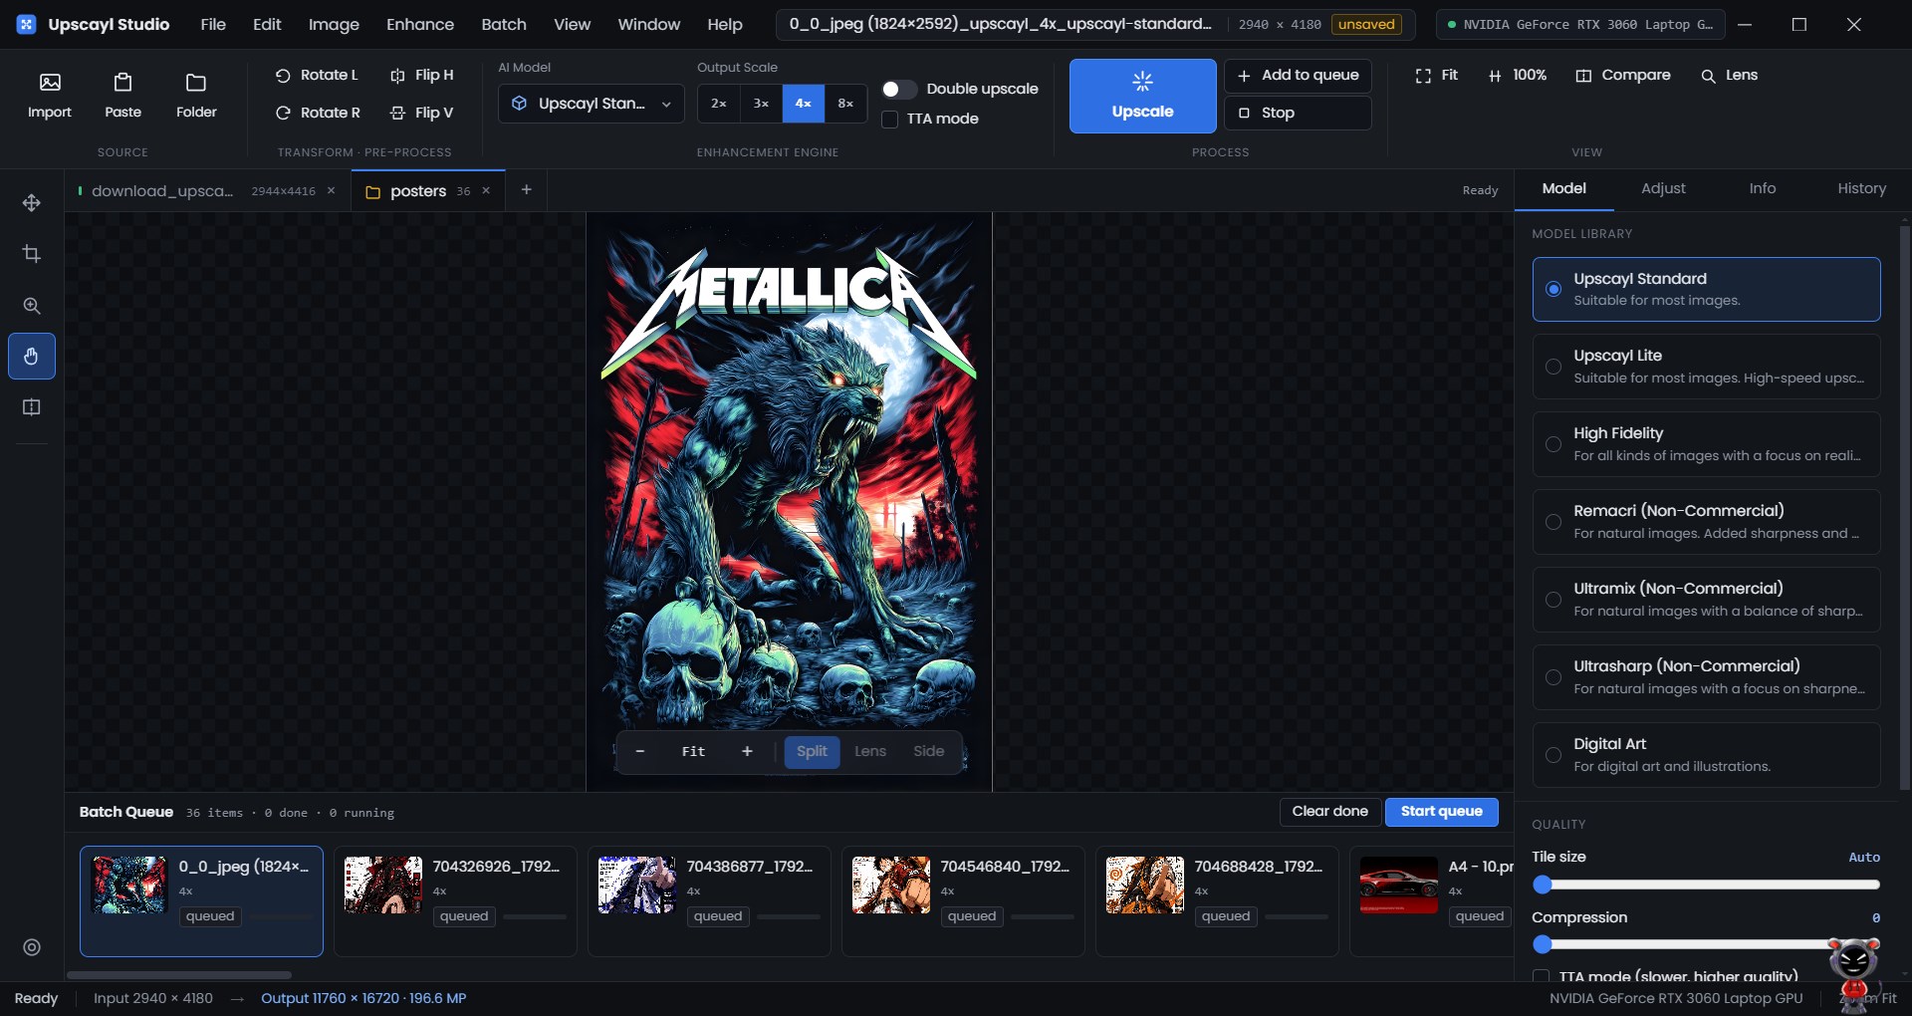Select the move tool in left sidebar
The image size is (1912, 1016).
click(x=32, y=203)
